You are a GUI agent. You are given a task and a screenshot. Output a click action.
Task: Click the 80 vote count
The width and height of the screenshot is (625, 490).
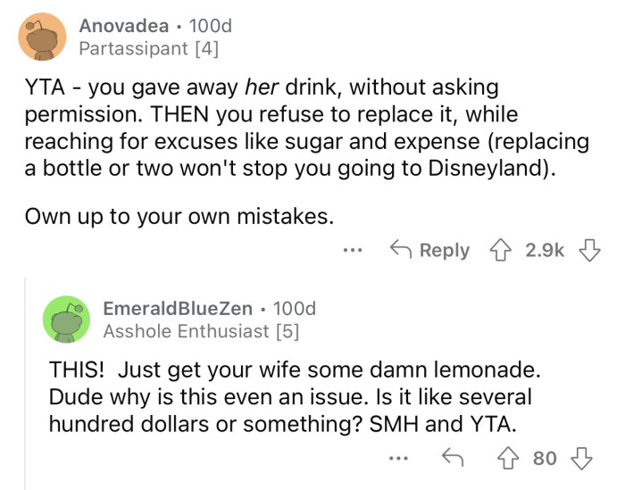click(x=545, y=458)
